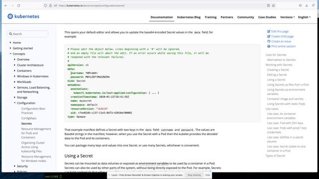Click Stop sharing in Loom bar
Image resolution: width=319 pixels, height=179 pixels.
[x=194, y=175]
